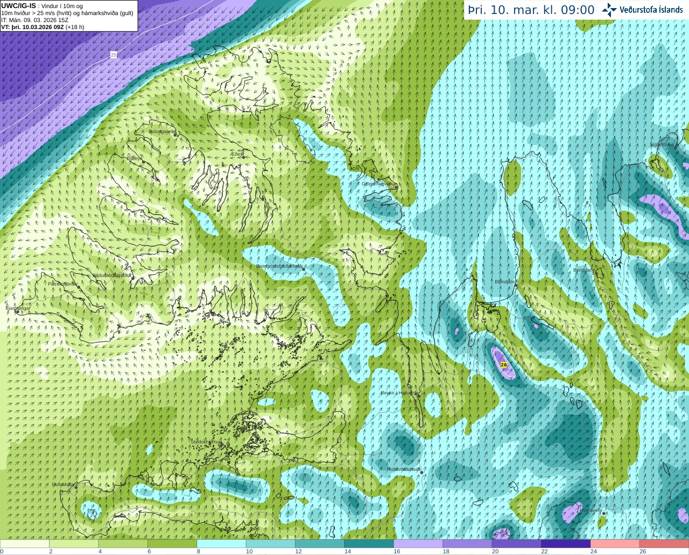
Task: Click the 'VT: þri. 10.03.2026 09Z' line
Action: click(43, 27)
